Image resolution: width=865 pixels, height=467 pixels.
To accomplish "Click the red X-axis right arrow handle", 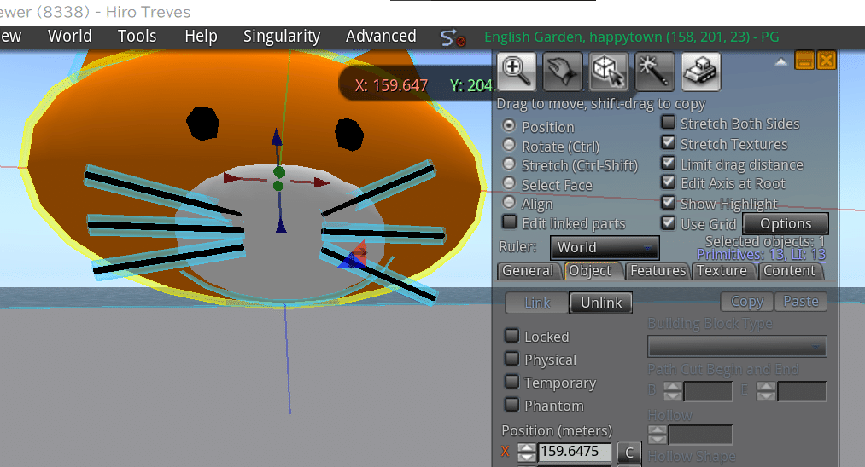I will [x=320, y=182].
